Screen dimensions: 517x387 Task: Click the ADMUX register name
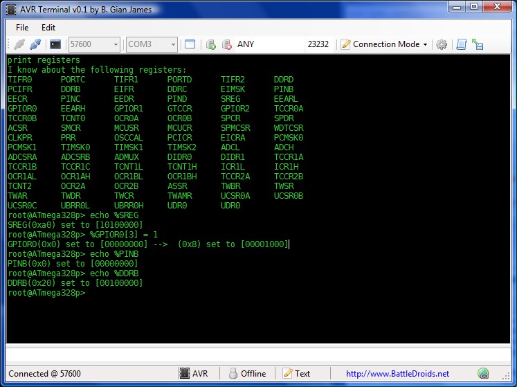click(127, 157)
